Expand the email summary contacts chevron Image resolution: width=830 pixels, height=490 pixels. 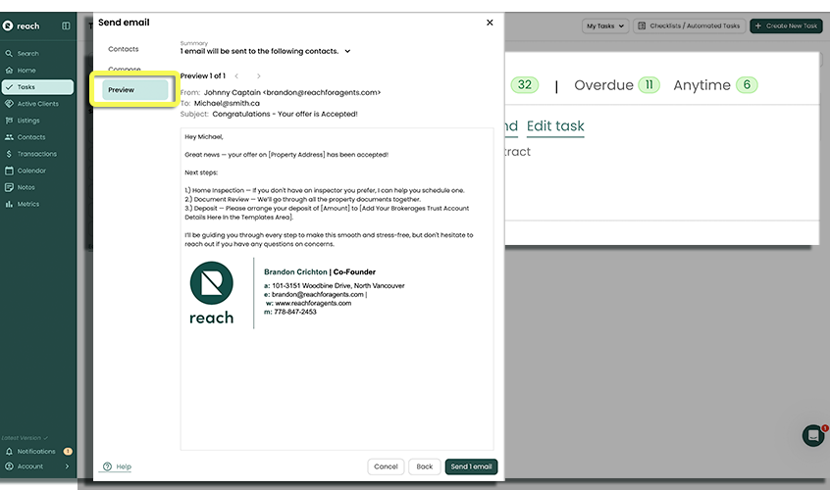point(347,51)
